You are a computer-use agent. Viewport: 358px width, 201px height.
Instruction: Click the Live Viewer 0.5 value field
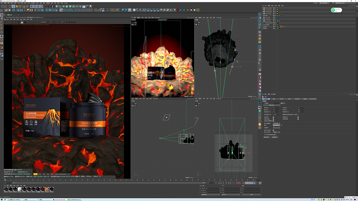point(63,22)
